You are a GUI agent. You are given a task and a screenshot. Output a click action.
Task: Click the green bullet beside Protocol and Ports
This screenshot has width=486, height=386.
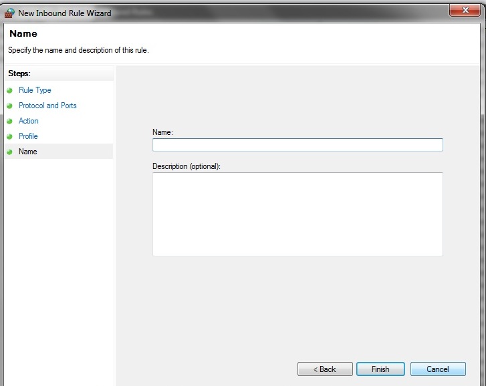click(x=9, y=106)
